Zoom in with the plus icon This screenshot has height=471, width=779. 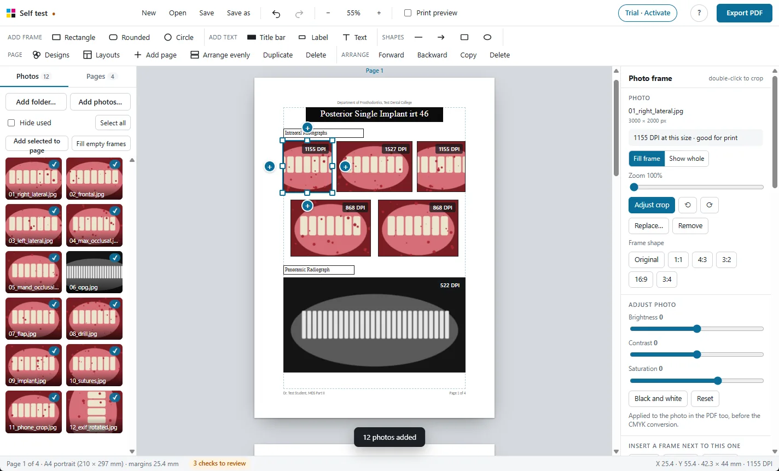tap(379, 13)
